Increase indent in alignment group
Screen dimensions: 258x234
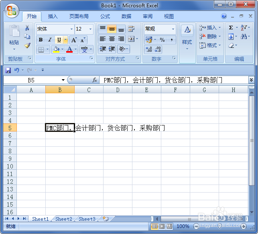point(112,49)
